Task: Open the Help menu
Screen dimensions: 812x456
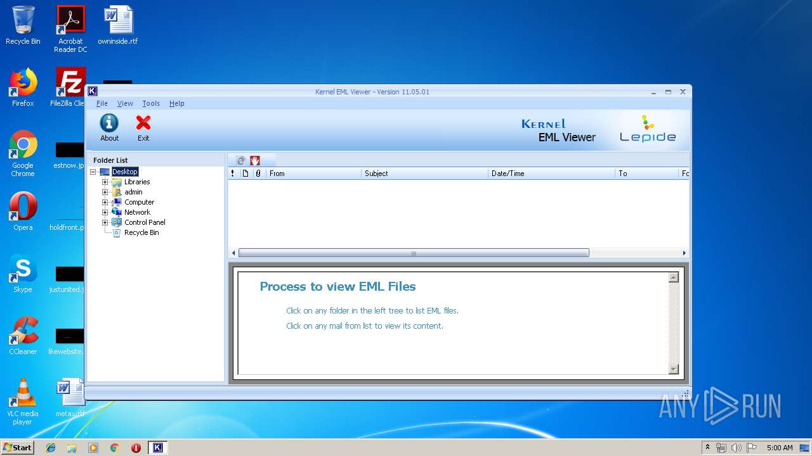Action: [176, 103]
